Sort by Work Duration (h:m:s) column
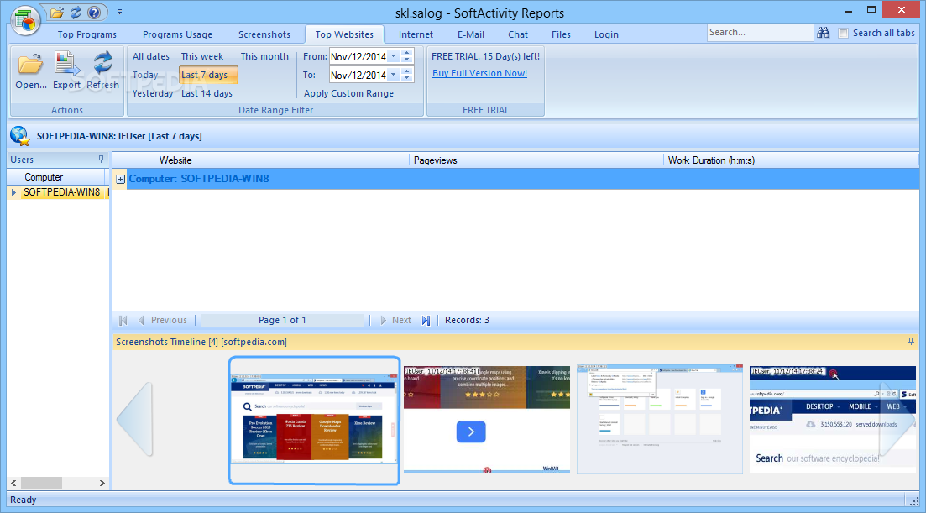Image resolution: width=926 pixels, height=513 pixels. click(x=711, y=160)
